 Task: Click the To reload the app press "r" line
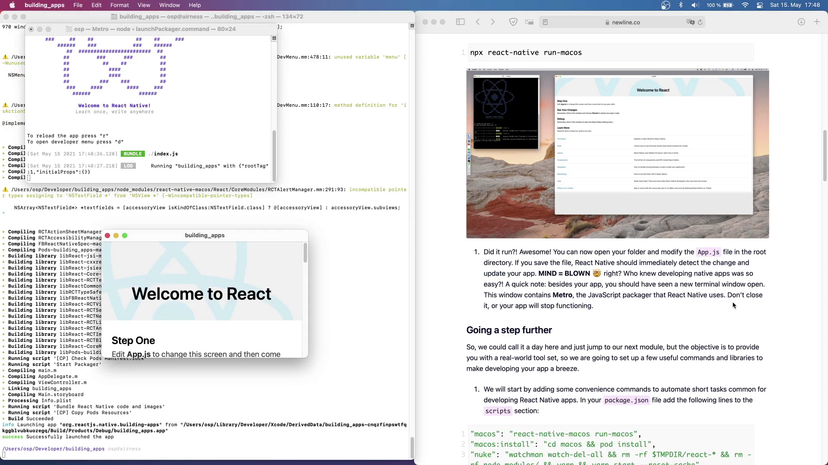(68, 136)
